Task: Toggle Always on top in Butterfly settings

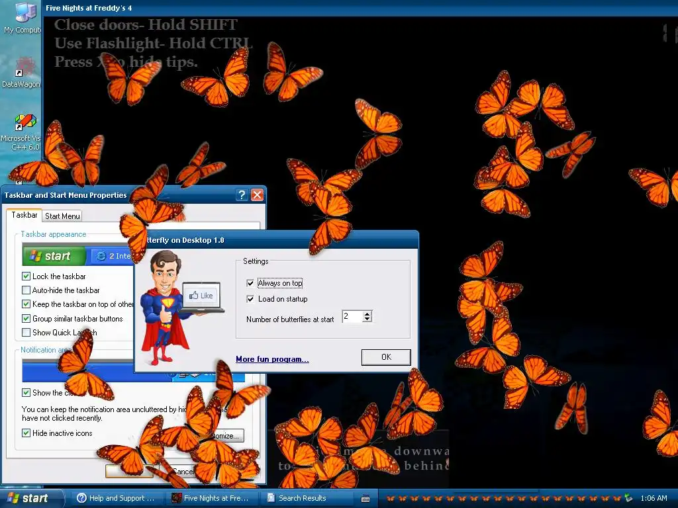Action: 250,283
